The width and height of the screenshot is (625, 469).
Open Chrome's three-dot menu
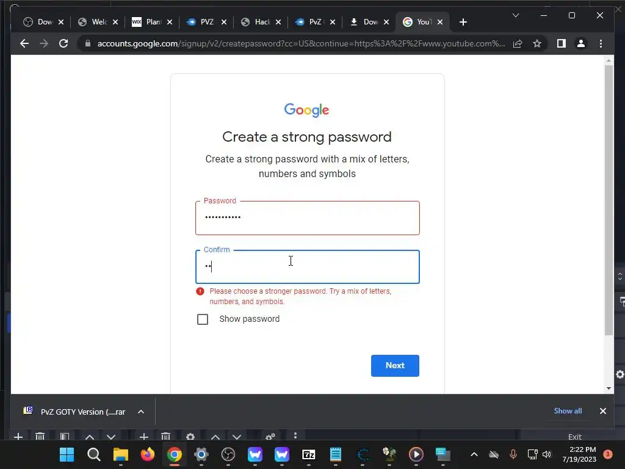(x=601, y=43)
